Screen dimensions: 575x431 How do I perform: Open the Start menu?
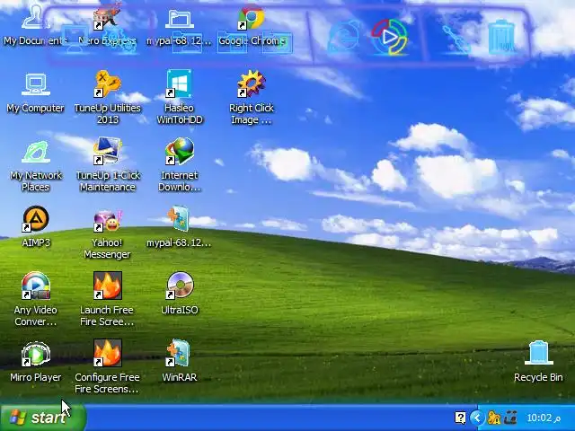tap(43, 418)
